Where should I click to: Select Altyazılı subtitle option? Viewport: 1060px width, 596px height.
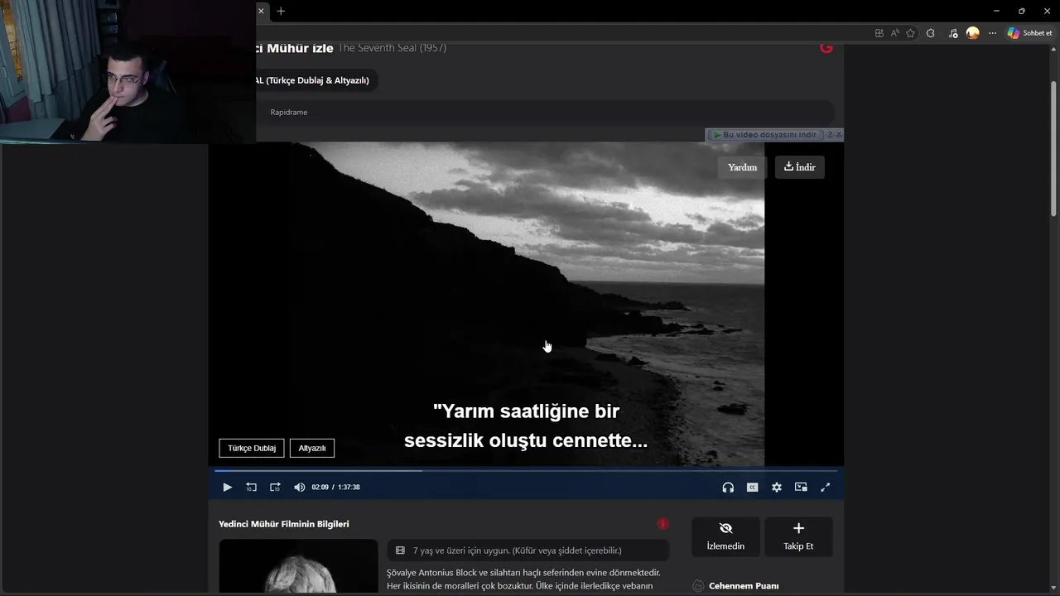(312, 448)
